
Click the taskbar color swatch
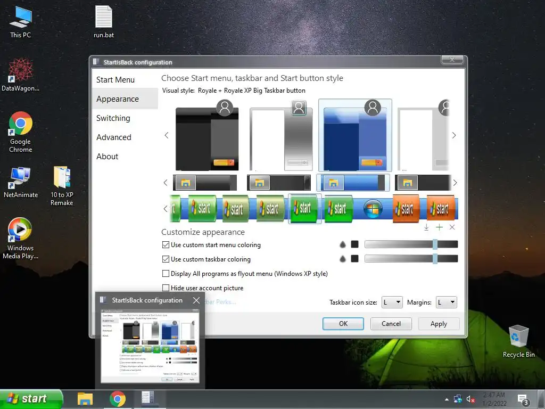pos(354,259)
